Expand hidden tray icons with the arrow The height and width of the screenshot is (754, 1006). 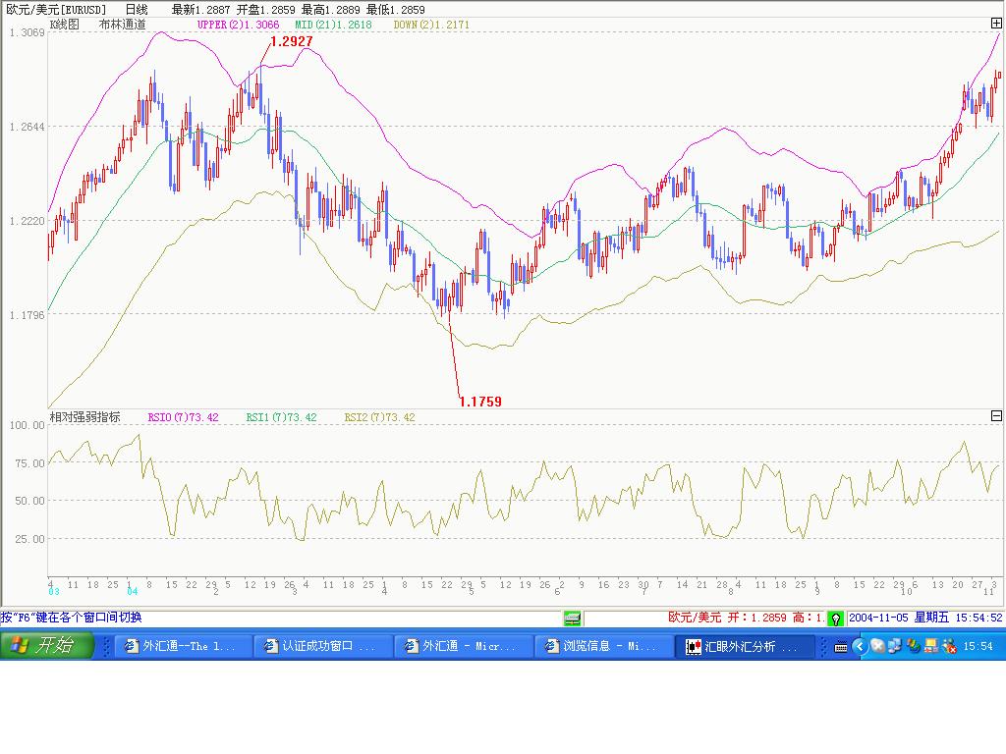pos(859,646)
